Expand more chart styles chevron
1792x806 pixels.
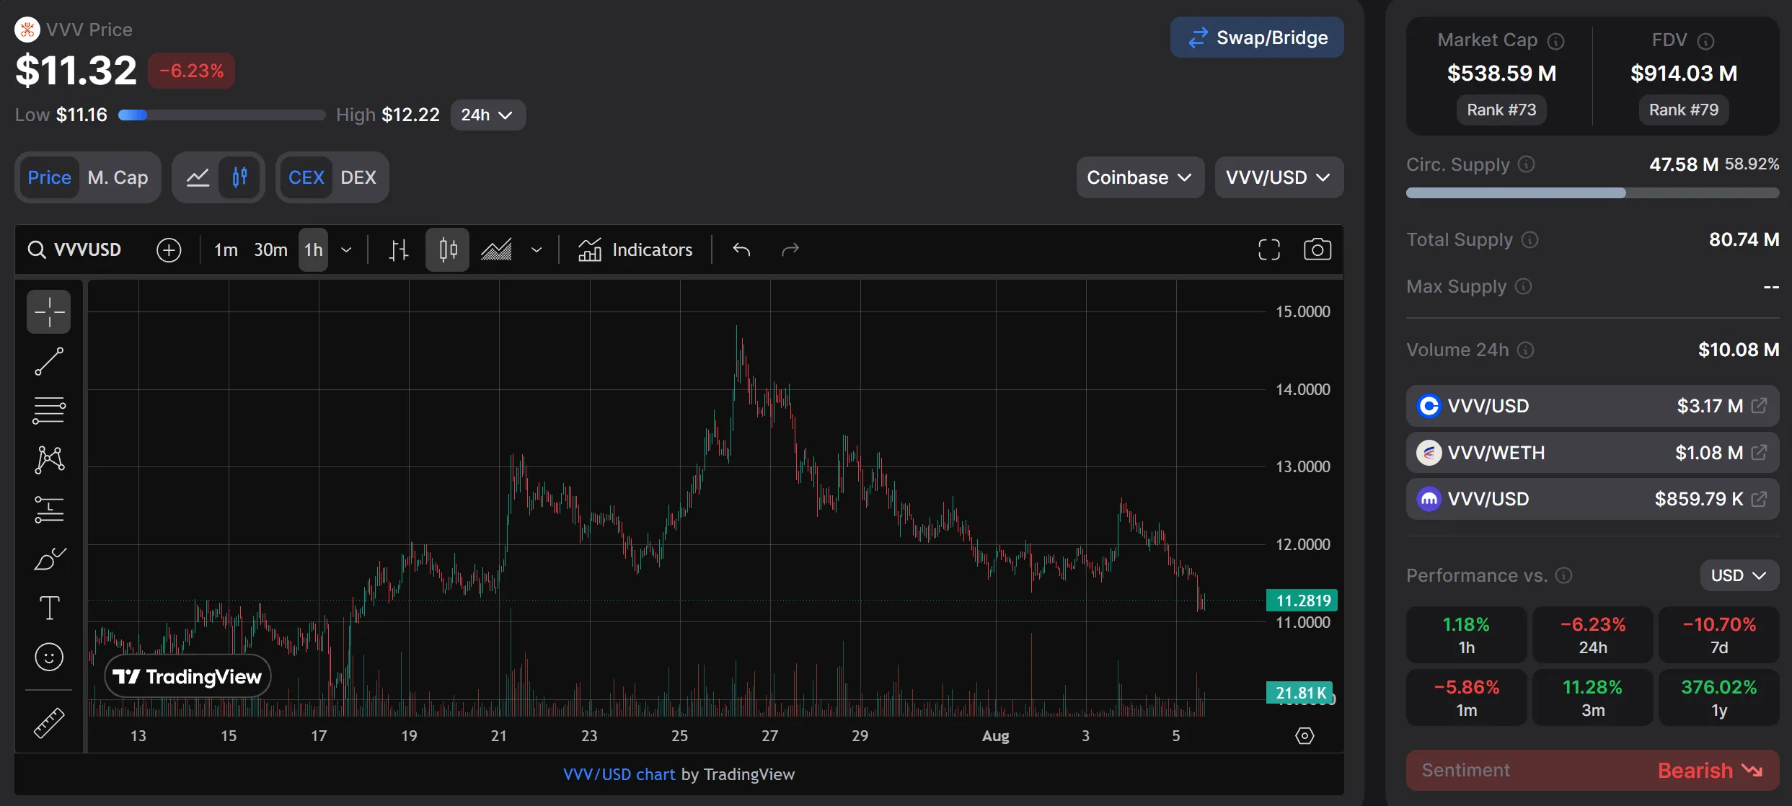[x=537, y=250]
